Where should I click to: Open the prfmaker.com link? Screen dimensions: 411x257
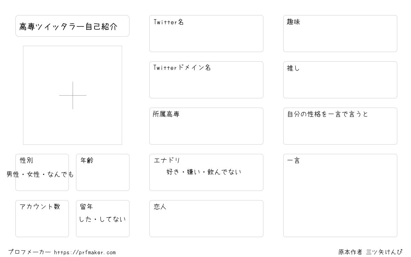click(x=85, y=253)
